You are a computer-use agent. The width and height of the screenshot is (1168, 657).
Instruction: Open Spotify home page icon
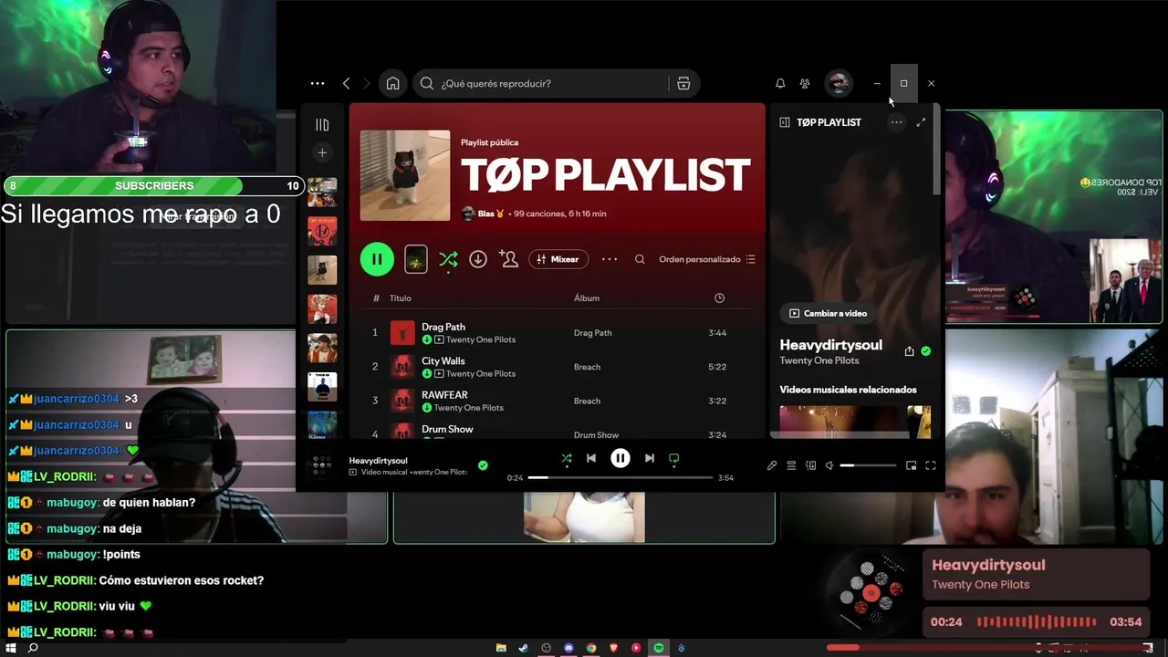point(392,83)
